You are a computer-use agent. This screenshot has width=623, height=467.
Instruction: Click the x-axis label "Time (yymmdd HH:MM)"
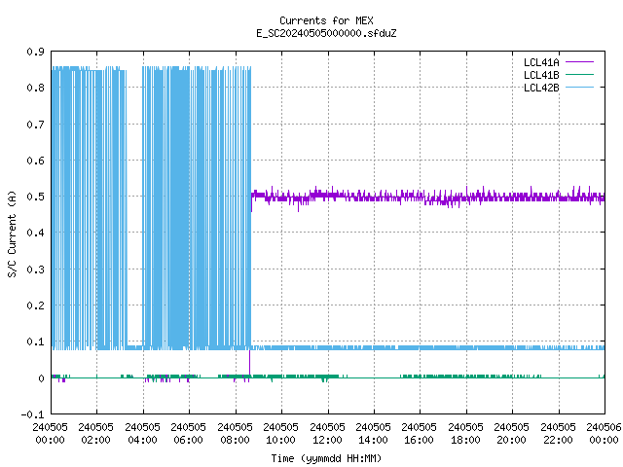326,458
